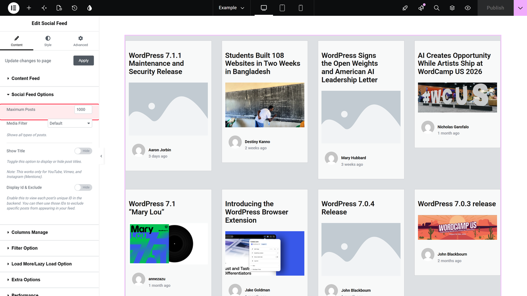Open the Finder search icon
Screen dimensions: 527x296
tap(437, 8)
